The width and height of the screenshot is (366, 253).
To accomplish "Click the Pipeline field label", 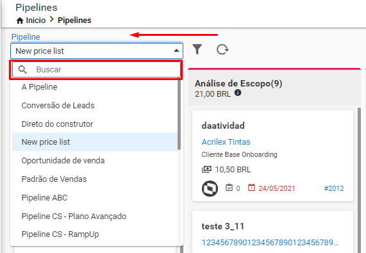I will (x=26, y=37).
